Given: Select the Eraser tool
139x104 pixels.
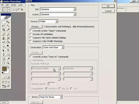Looking at the screenshot, I should click(x=4, y=42).
